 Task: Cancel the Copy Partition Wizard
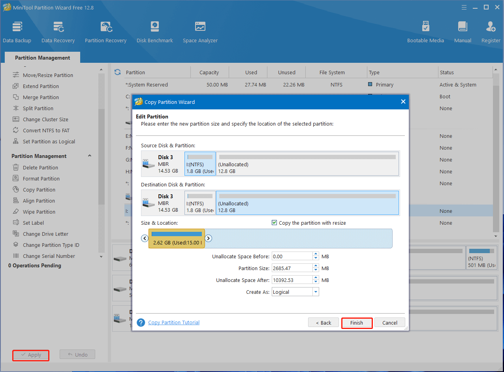[x=390, y=323]
